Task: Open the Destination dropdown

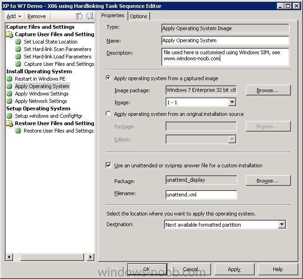Action: pos(282,224)
